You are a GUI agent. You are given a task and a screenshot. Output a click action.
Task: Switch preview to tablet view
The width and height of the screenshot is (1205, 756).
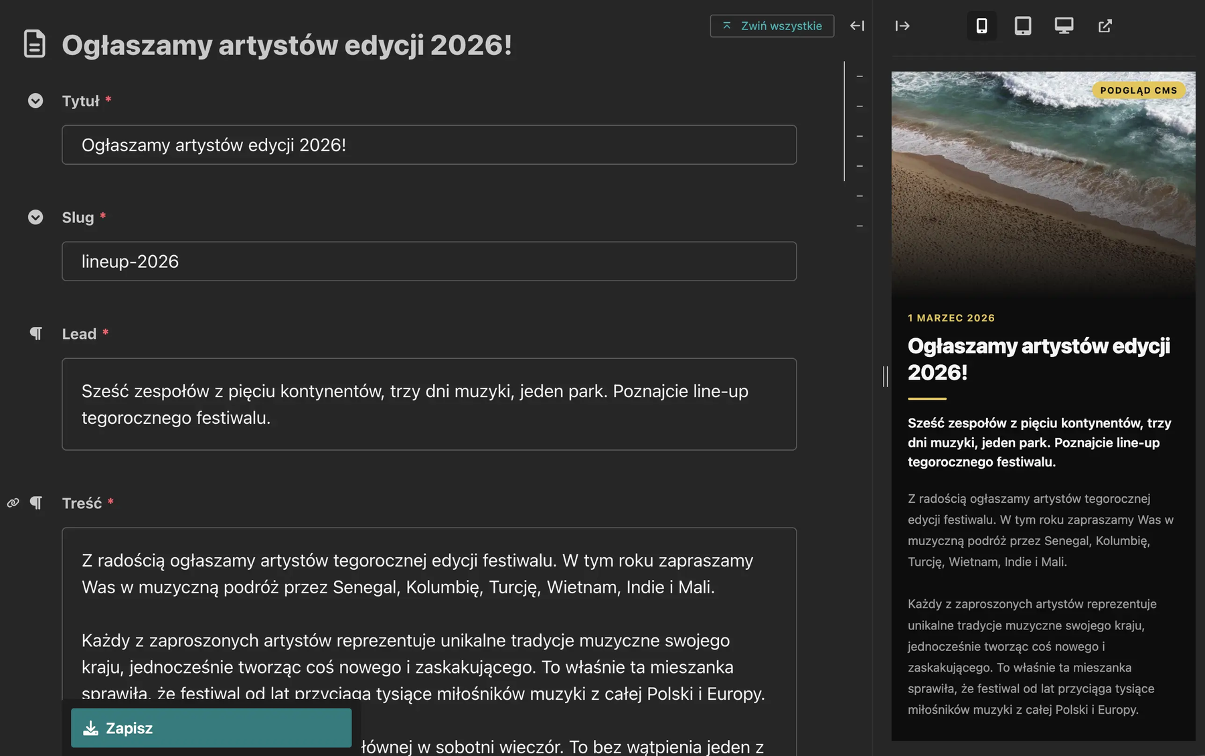1023,25
